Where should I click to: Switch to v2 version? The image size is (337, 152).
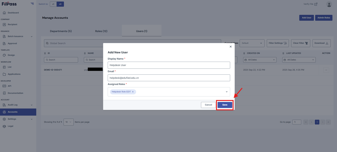[x=60, y=4]
